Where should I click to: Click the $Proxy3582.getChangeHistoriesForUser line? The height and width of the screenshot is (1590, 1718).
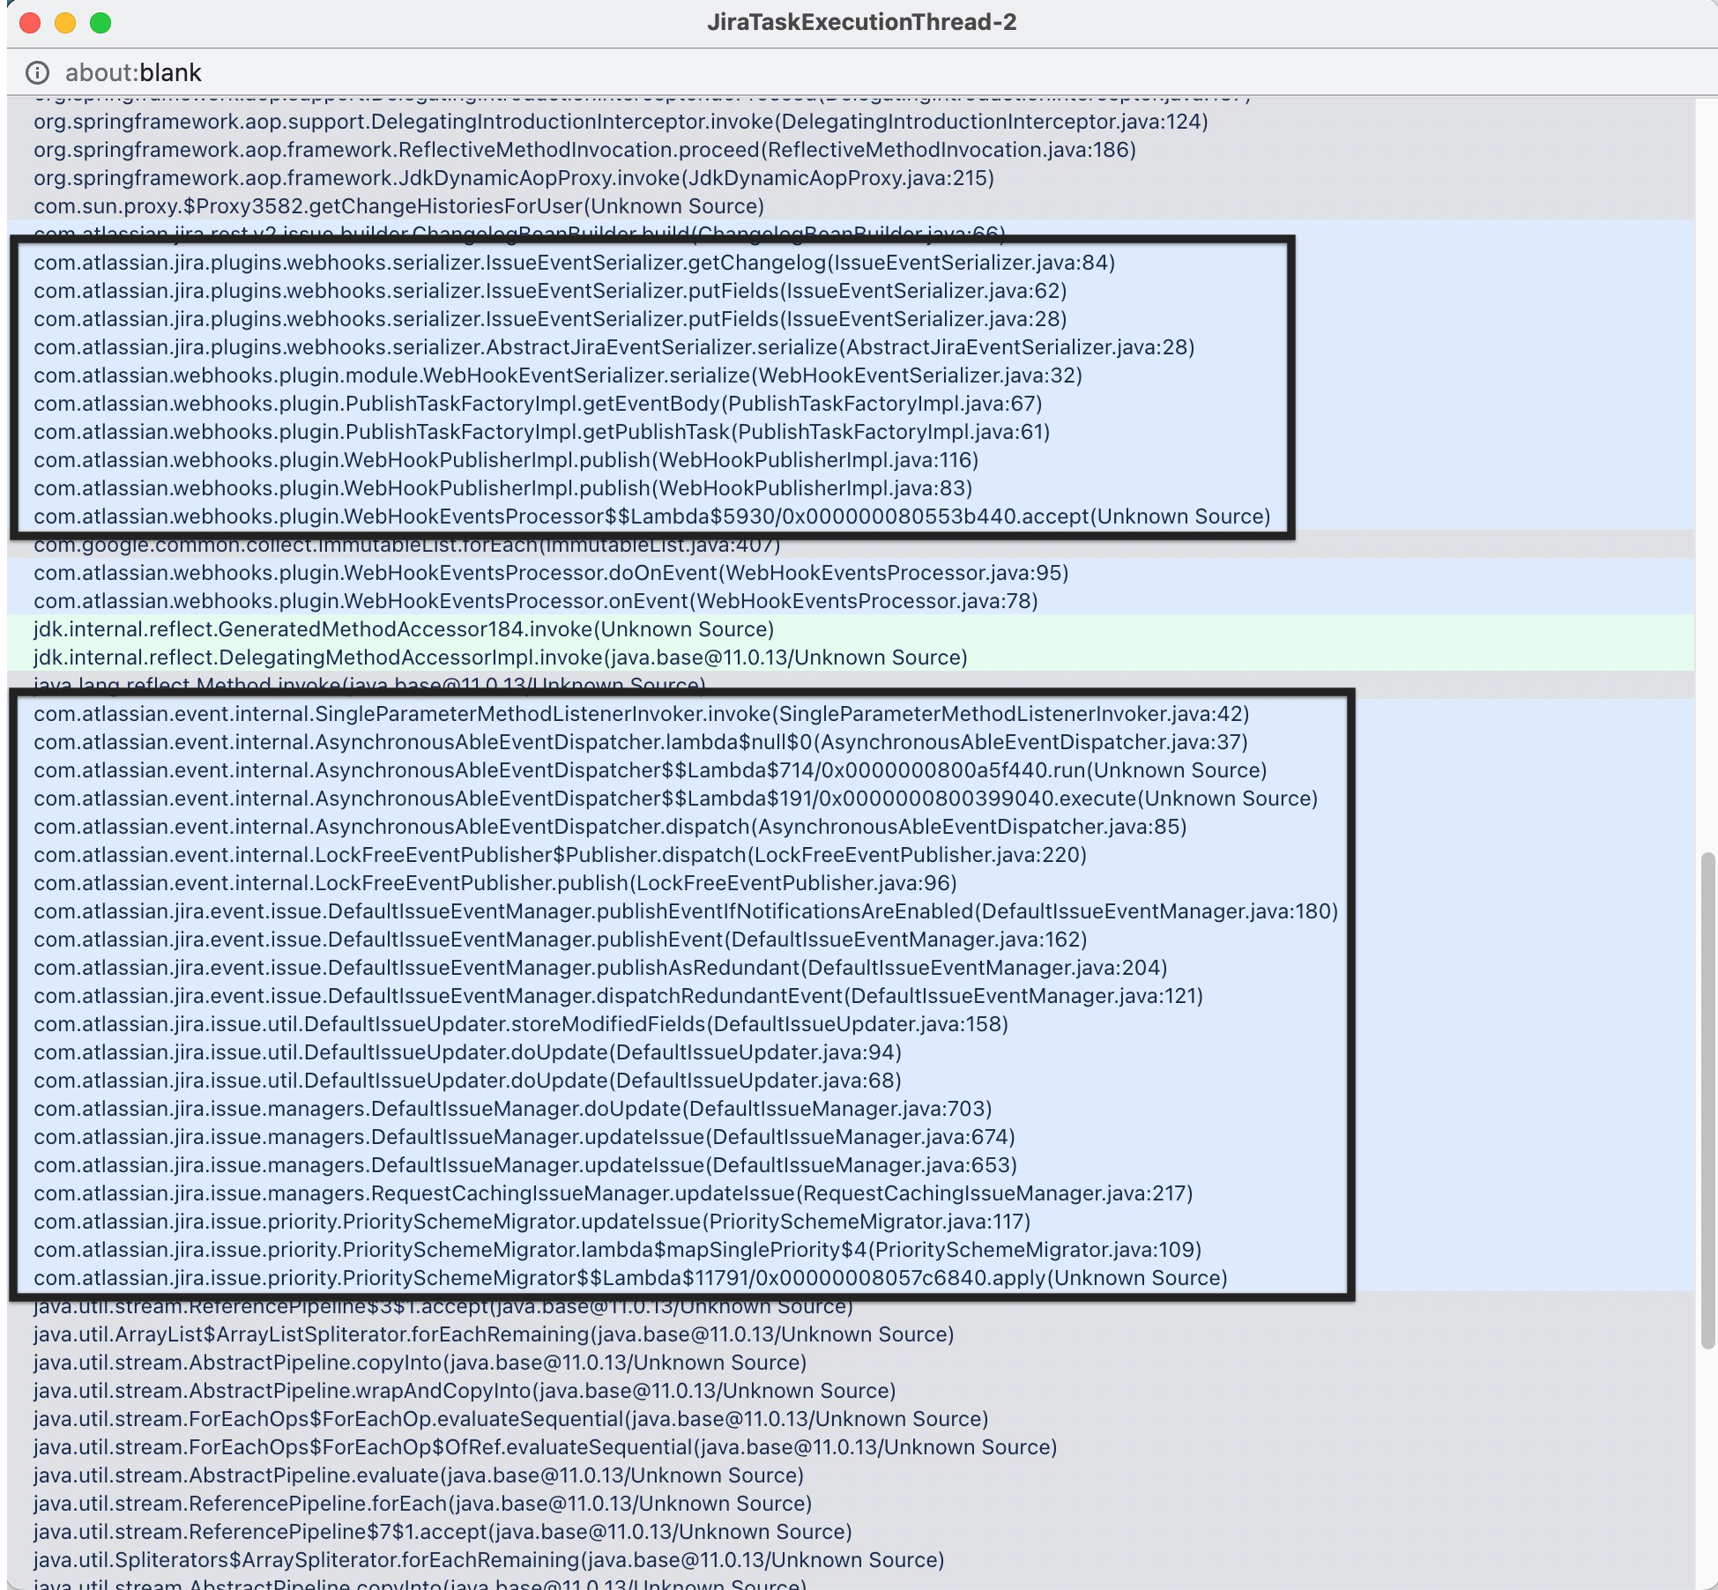pos(398,206)
